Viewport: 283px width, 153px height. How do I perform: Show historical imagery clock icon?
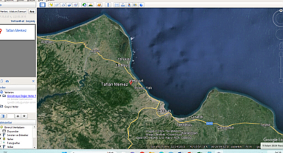tap(84, 5)
